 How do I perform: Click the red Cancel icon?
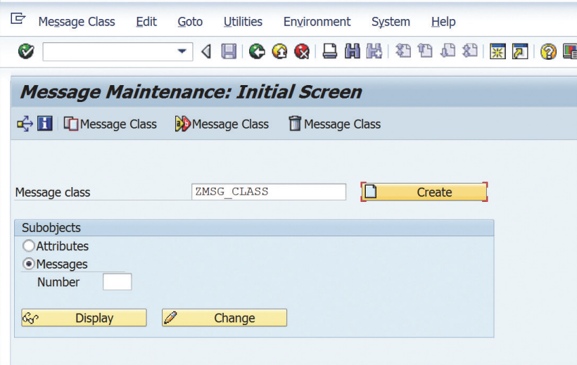(302, 51)
